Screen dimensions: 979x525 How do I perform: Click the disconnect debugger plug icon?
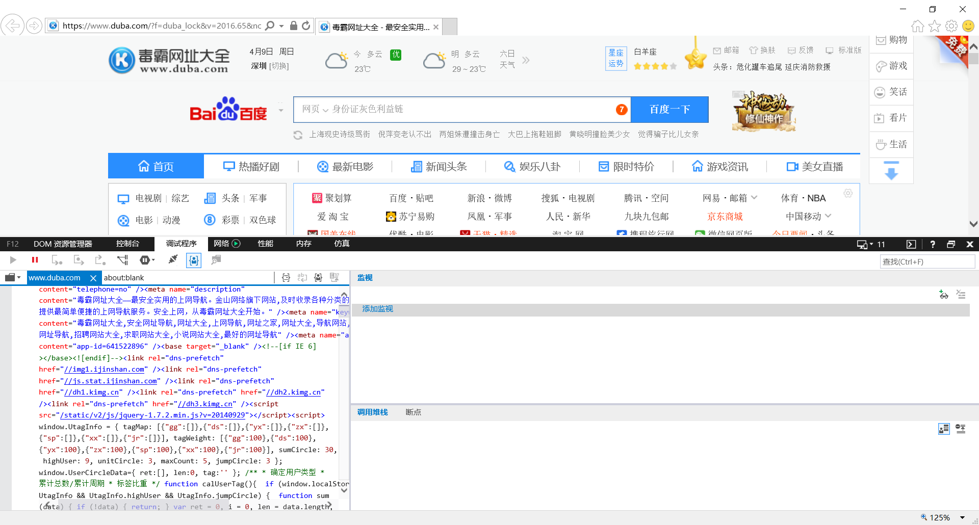tap(173, 260)
